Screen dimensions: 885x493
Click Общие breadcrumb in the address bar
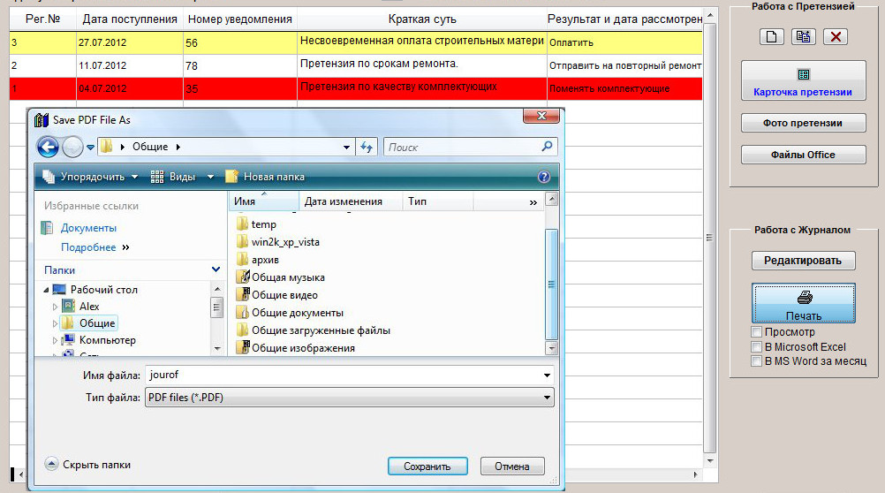[x=150, y=147]
